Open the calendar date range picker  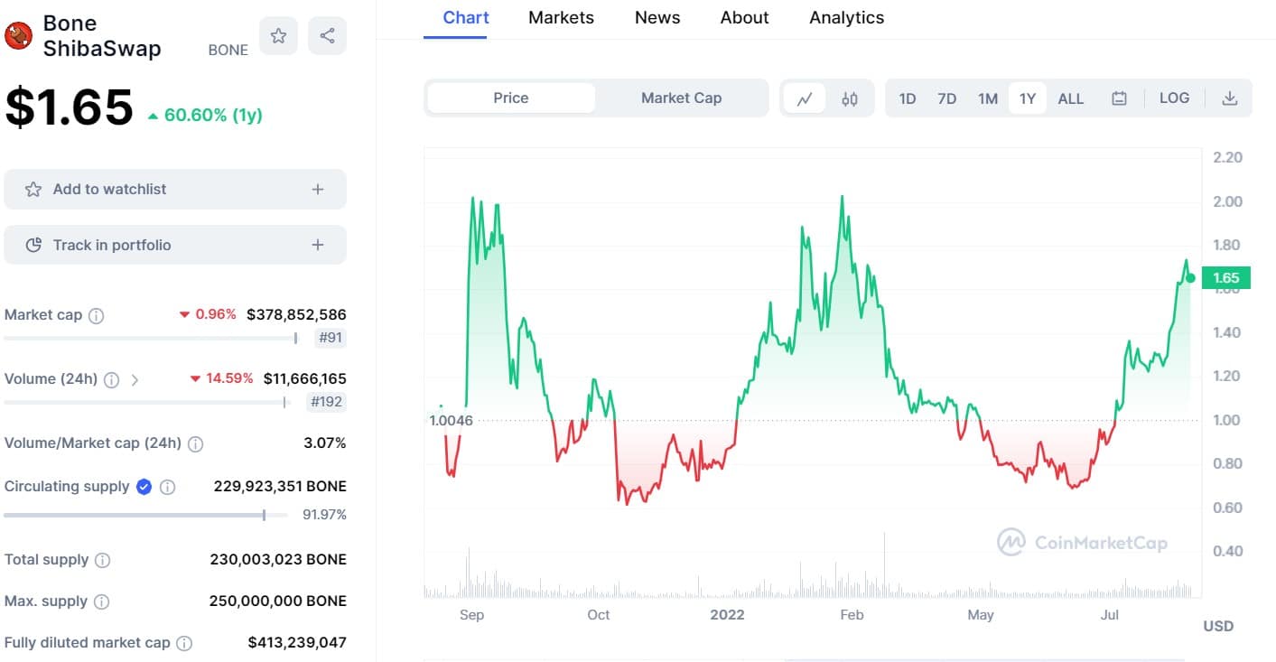pyautogui.click(x=1119, y=98)
